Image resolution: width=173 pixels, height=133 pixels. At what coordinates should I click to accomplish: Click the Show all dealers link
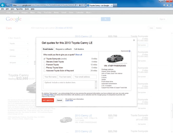point(78,55)
